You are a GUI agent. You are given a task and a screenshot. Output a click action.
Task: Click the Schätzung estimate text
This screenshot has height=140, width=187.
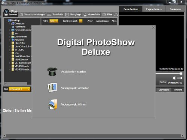[175, 83]
